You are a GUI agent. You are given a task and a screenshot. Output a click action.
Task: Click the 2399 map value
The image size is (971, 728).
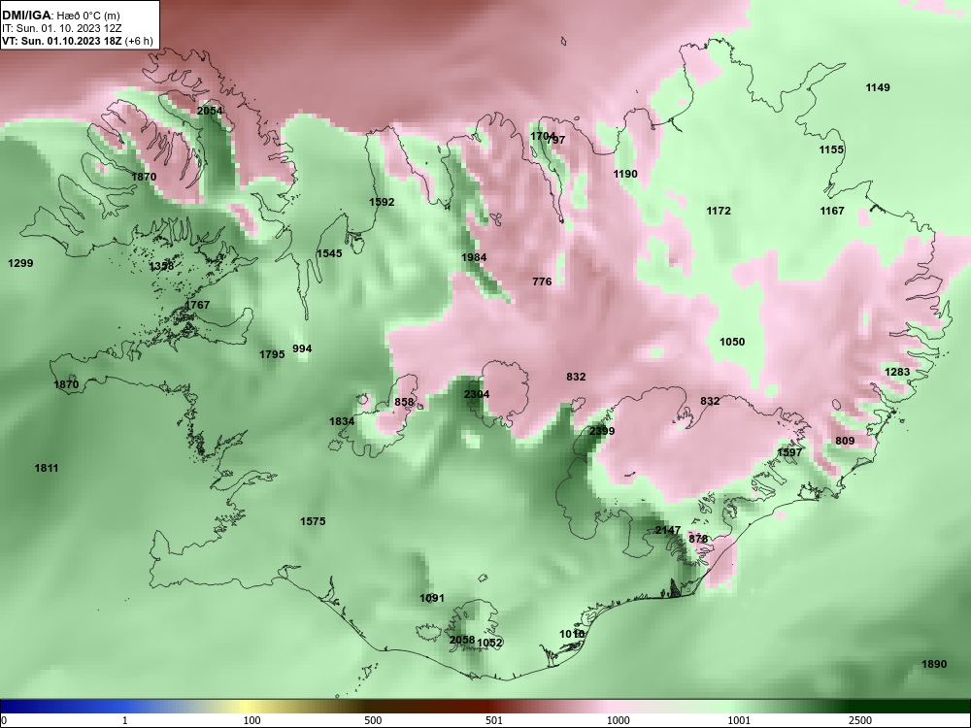click(602, 431)
